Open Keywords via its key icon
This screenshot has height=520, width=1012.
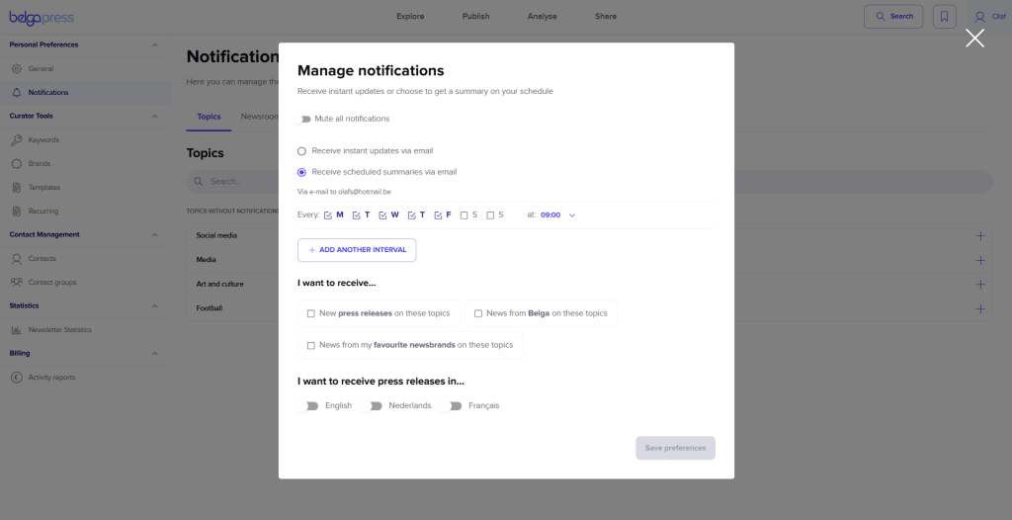click(17, 140)
